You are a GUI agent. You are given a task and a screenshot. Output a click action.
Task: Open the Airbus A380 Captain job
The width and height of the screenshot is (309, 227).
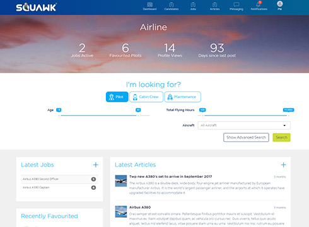pos(59,187)
